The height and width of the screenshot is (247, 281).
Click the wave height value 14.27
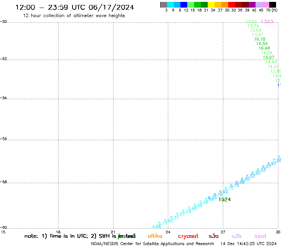tap(273, 66)
